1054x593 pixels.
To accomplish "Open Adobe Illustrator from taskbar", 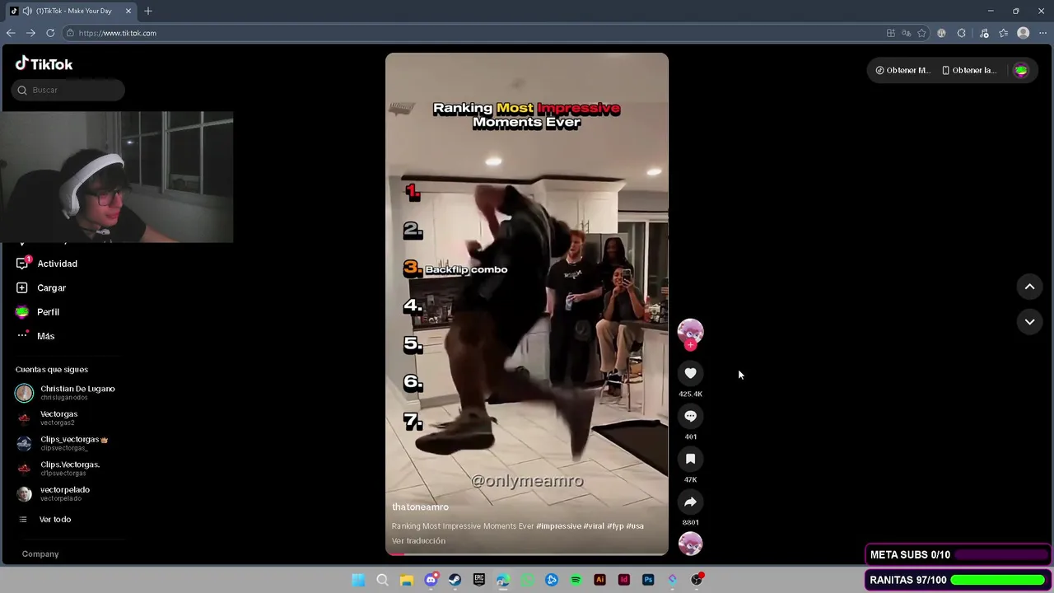I will click(599, 580).
